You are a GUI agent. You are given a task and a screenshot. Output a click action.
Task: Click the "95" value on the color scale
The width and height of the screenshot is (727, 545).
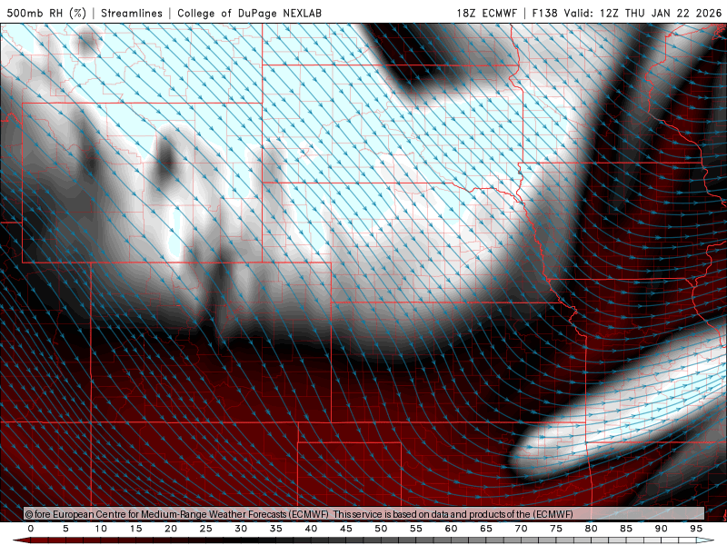[x=696, y=529]
